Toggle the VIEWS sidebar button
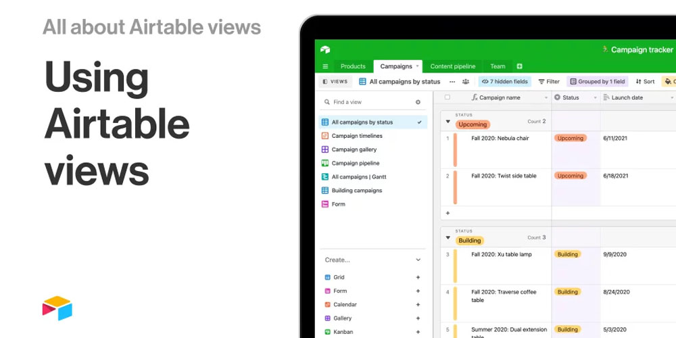The height and width of the screenshot is (338, 676). [x=335, y=82]
